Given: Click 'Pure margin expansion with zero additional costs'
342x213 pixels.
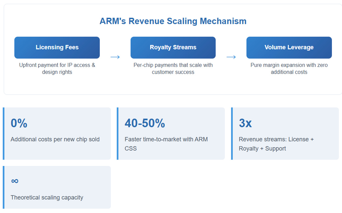Looking at the screenshot, I should point(289,69).
